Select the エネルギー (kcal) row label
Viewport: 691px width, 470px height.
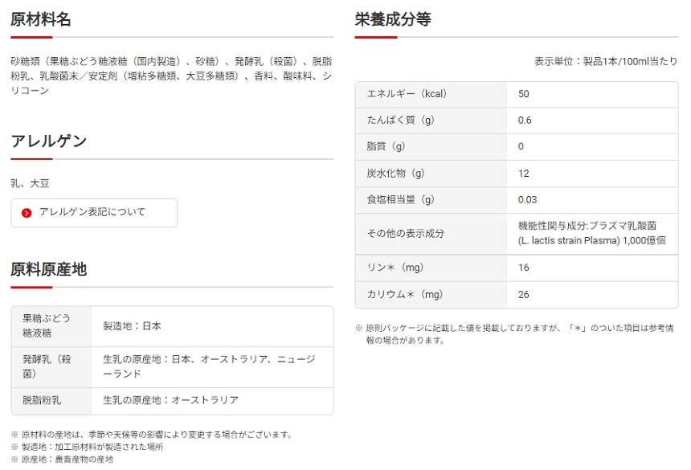[x=407, y=94]
